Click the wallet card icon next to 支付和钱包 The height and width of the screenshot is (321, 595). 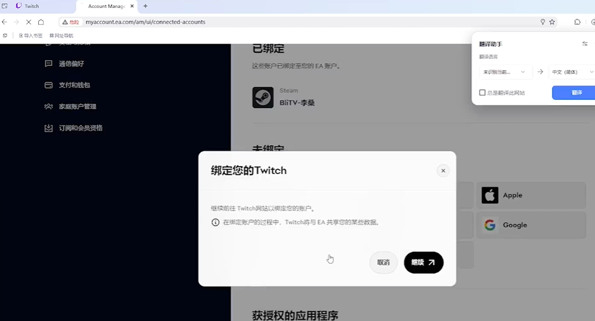(x=49, y=85)
